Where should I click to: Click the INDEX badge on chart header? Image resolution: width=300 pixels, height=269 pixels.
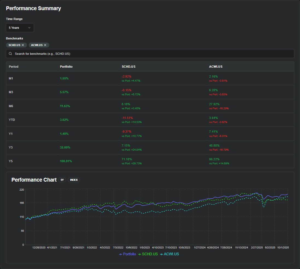pos(74,180)
